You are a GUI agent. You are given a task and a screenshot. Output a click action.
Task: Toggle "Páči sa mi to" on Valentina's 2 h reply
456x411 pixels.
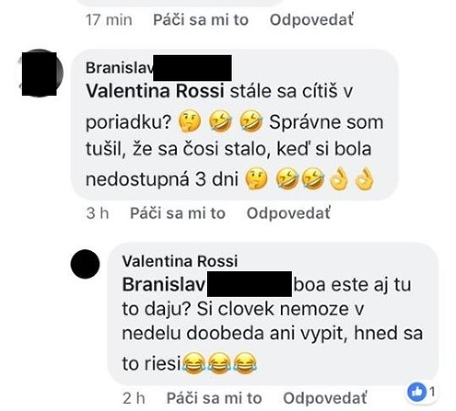(214, 398)
